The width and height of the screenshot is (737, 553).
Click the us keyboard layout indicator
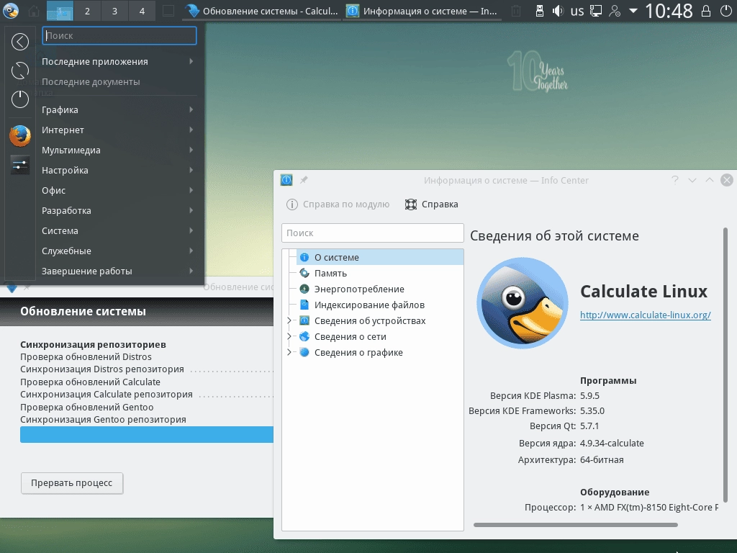577,10
